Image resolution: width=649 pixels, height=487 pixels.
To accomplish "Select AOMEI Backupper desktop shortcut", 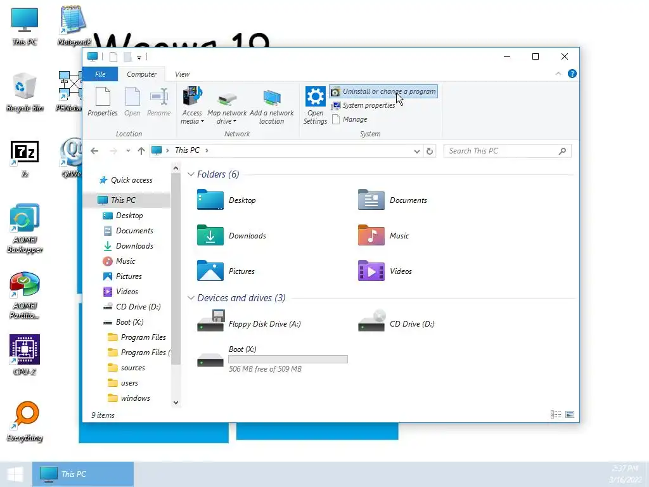I will (x=25, y=228).
